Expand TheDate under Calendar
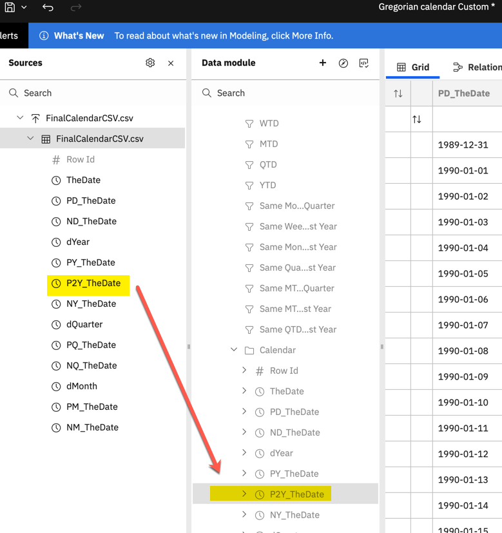Viewport: 502px width, 533px height. 244,391
